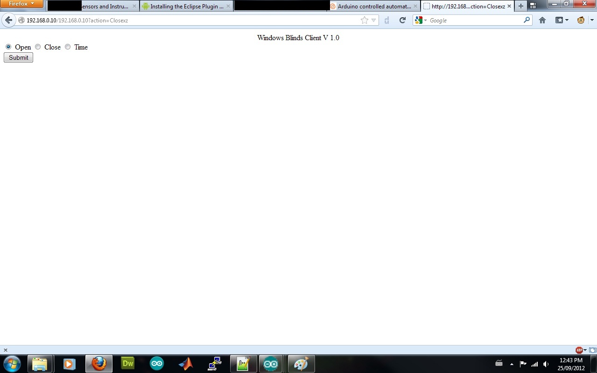Screen dimensions: 597x373
Task: Click the Greasemonkey monkey icon
Action: point(581,21)
